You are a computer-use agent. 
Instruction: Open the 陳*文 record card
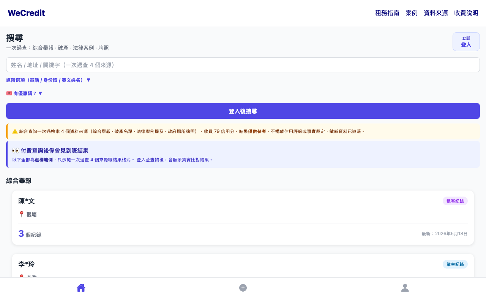243,217
